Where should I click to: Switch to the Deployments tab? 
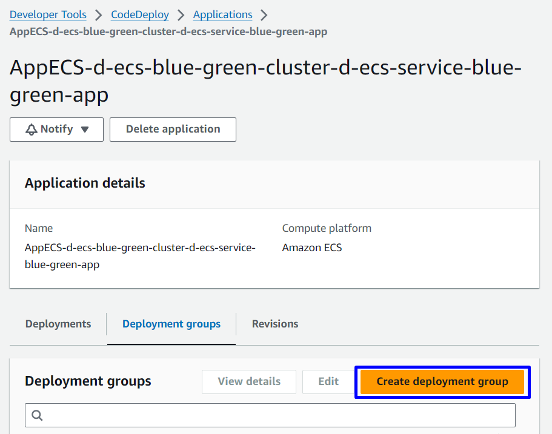coord(58,324)
